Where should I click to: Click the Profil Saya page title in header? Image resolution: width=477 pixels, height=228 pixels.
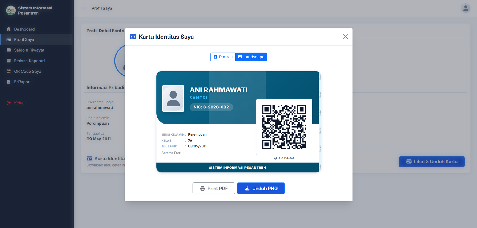[102, 8]
